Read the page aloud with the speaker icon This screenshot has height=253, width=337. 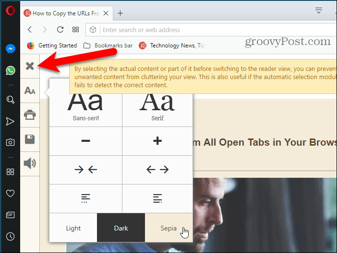(x=30, y=163)
